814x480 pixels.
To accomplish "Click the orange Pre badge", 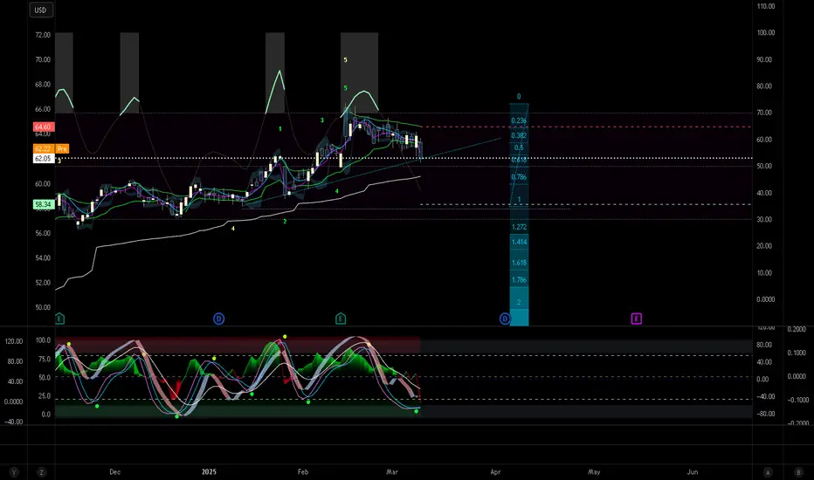I will pyautogui.click(x=62, y=149).
